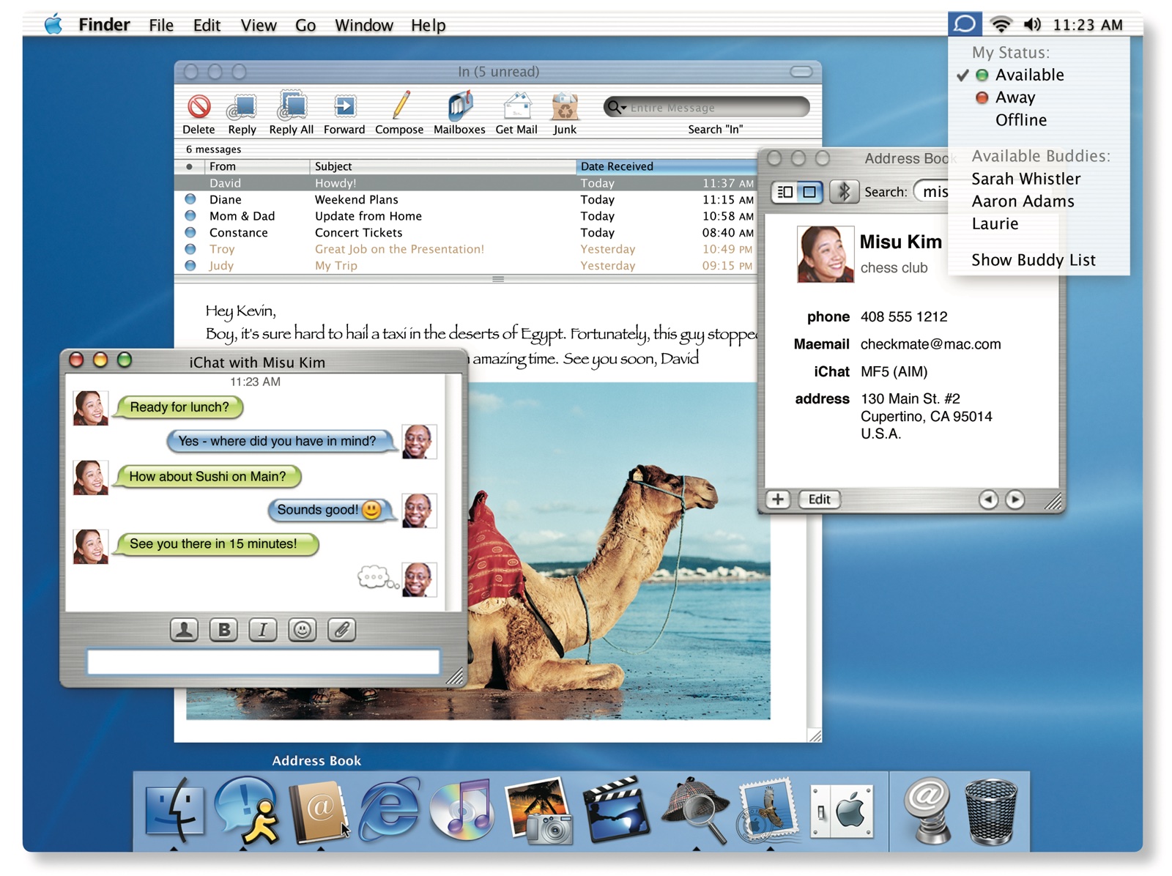
Task: Go to next Address Book card
Action: (1015, 500)
